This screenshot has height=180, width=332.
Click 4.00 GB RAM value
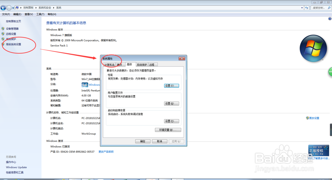click(86, 95)
